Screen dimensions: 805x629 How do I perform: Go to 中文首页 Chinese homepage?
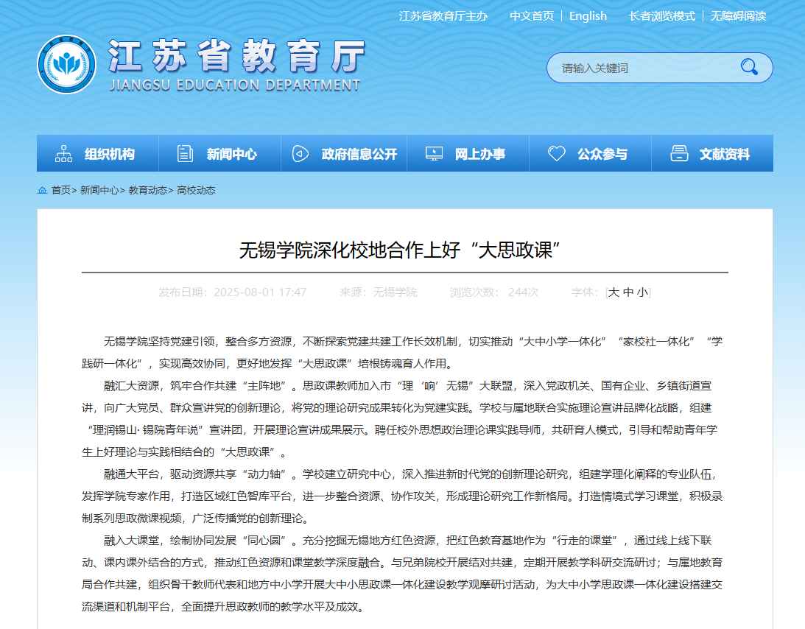click(x=532, y=15)
